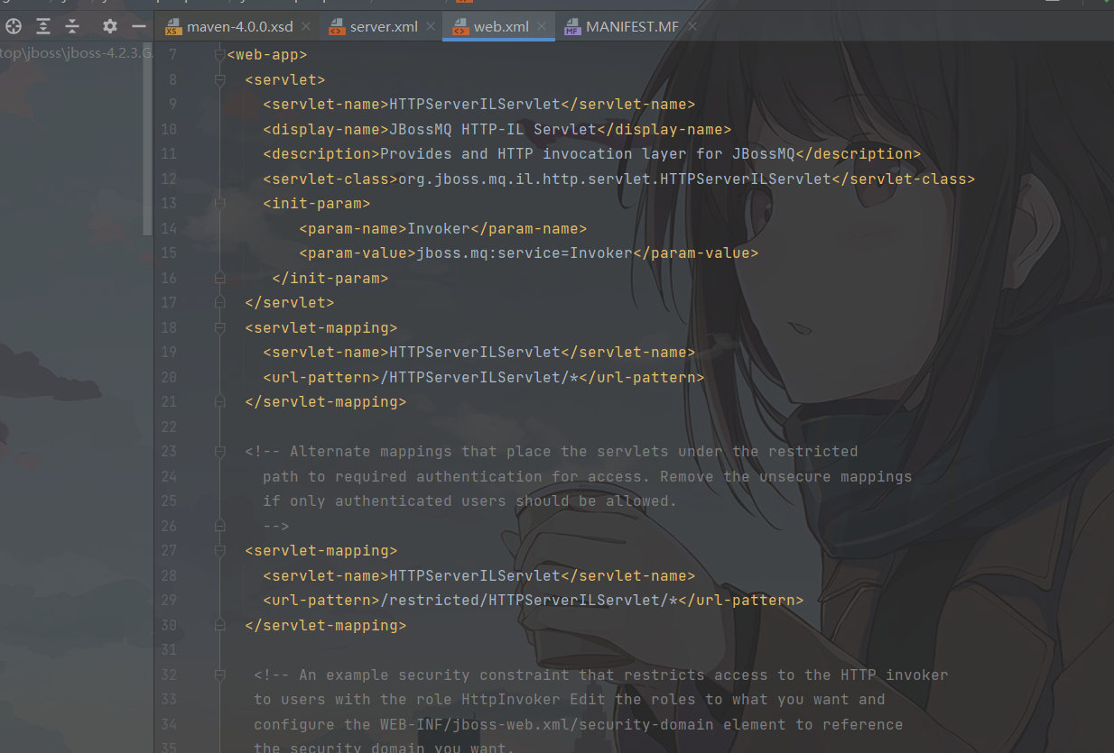
Task: Open the maven-4.0.0.xsd tab
Action: (239, 27)
